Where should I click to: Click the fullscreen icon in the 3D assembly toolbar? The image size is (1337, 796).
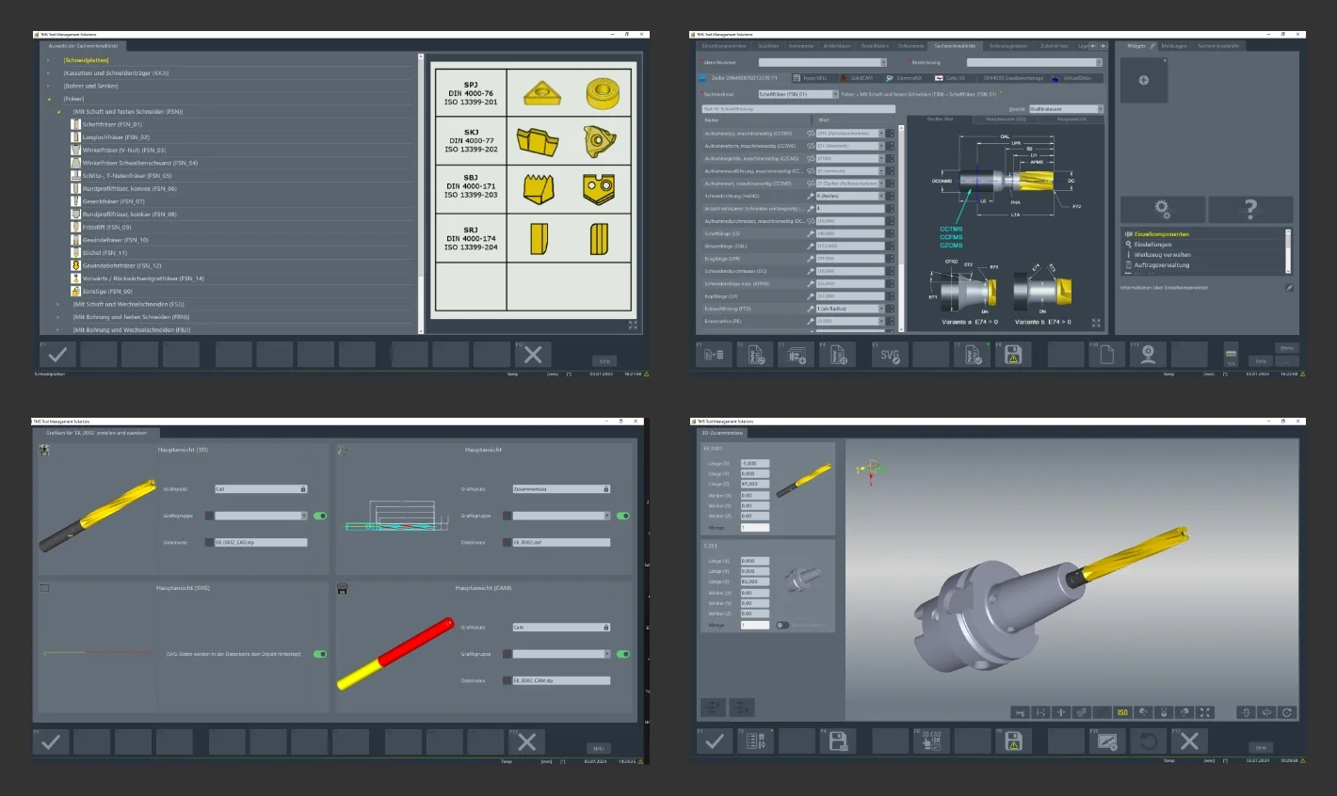click(1204, 712)
